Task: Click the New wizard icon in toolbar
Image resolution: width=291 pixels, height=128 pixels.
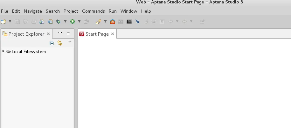Action: tap(3, 21)
